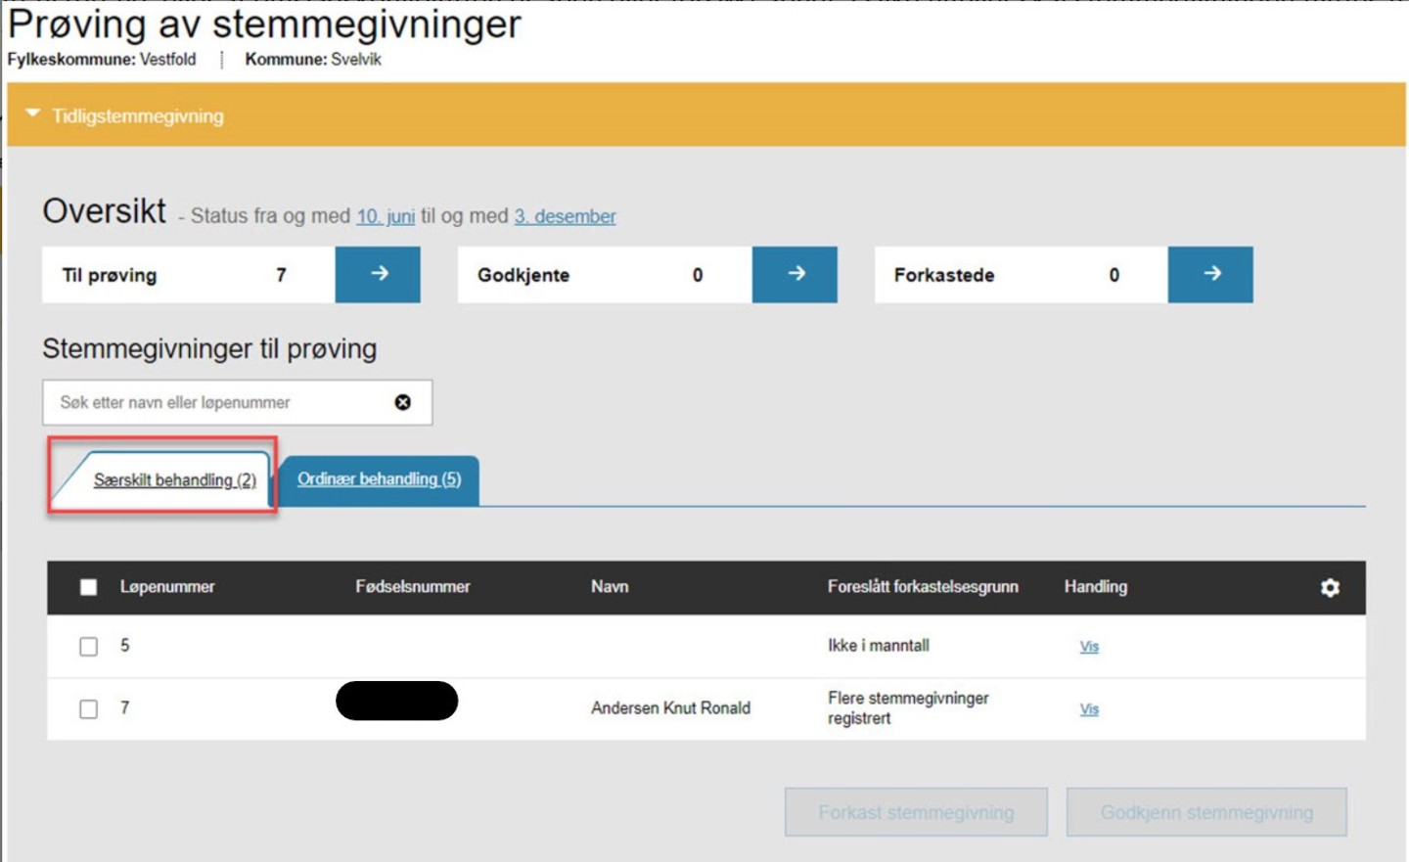
Task: Click the arrow button beside Forkastede
Action: pyautogui.click(x=1210, y=275)
